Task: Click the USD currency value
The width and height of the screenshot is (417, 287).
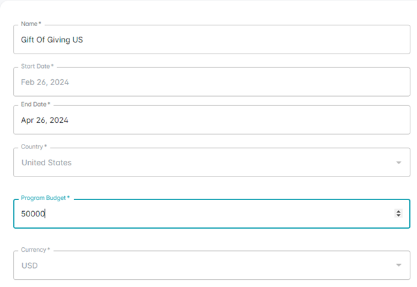Action: 29,265
